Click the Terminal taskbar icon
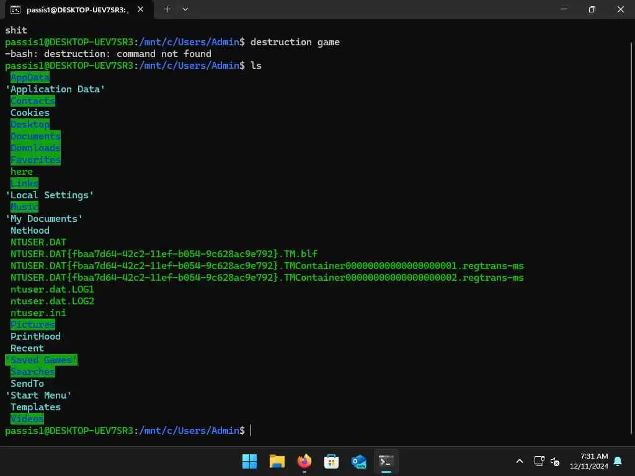This screenshot has width=635, height=476. [386, 461]
